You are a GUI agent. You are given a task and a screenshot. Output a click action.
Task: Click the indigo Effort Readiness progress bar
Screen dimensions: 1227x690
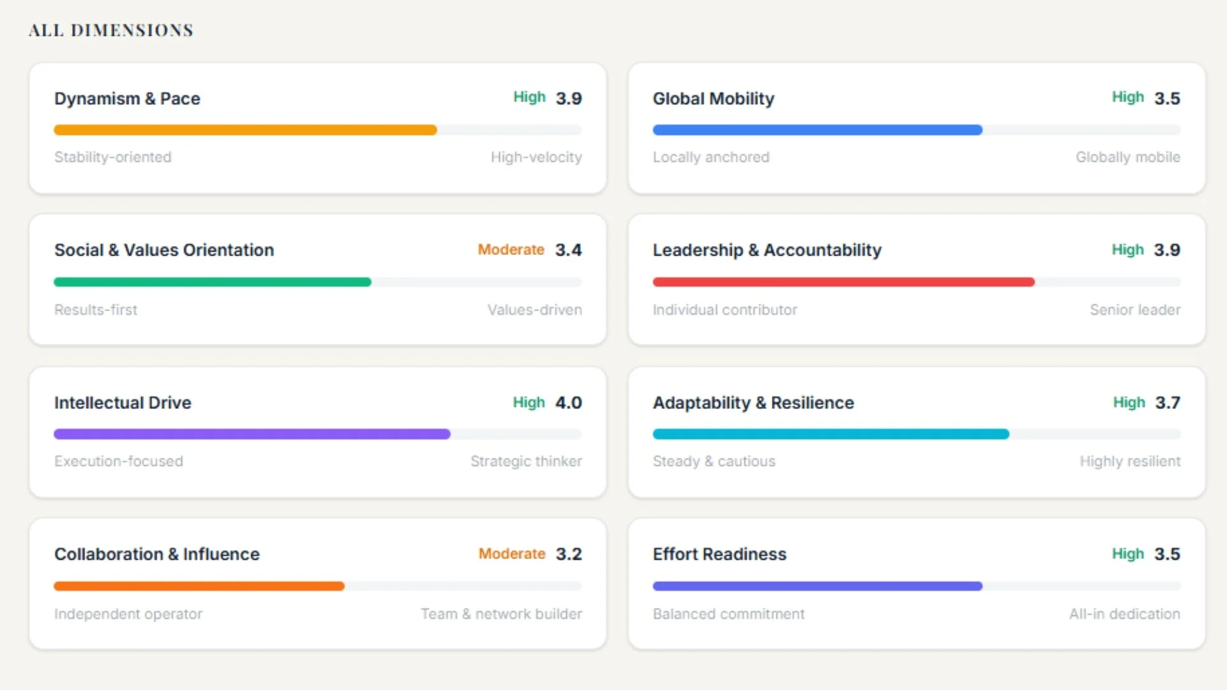pos(817,586)
